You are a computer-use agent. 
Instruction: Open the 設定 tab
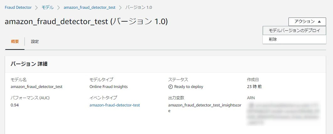pyautogui.click(x=35, y=41)
